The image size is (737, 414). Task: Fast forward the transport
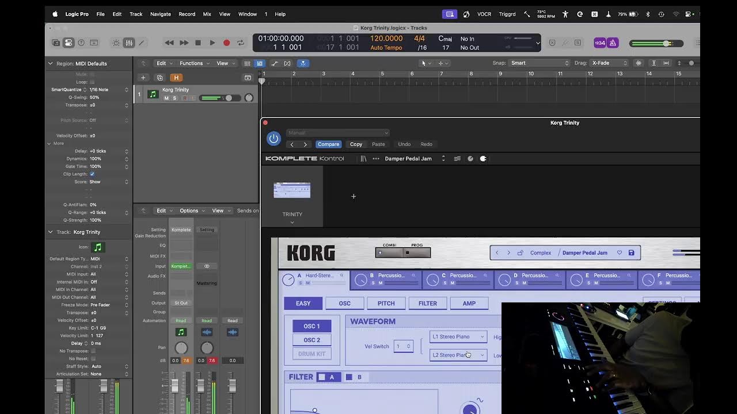click(x=184, y=43)
